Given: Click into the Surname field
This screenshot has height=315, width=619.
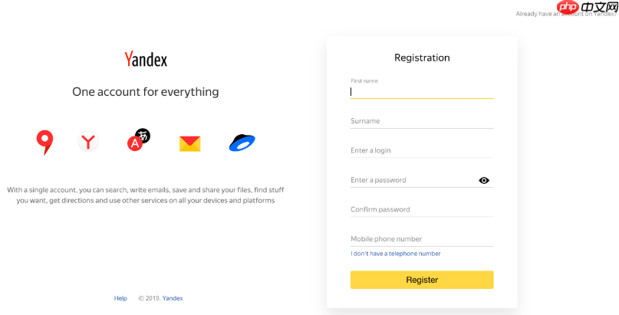Looking at the screenshot, I should (421, 121).
